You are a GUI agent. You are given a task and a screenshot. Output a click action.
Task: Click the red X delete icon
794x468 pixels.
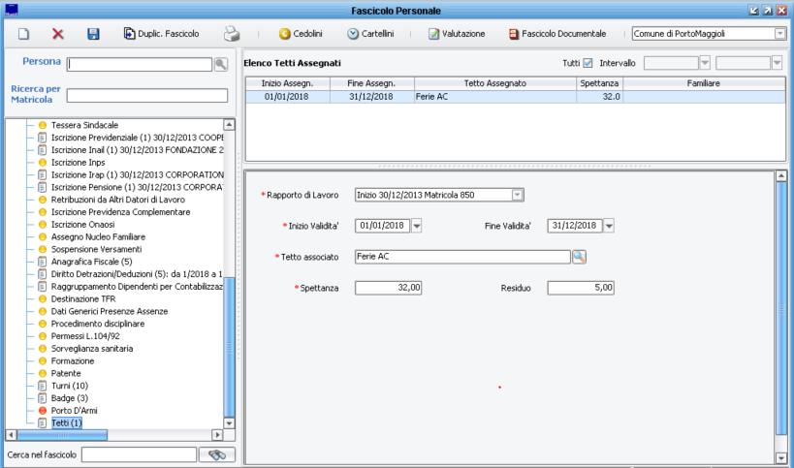tap(58, 34)
